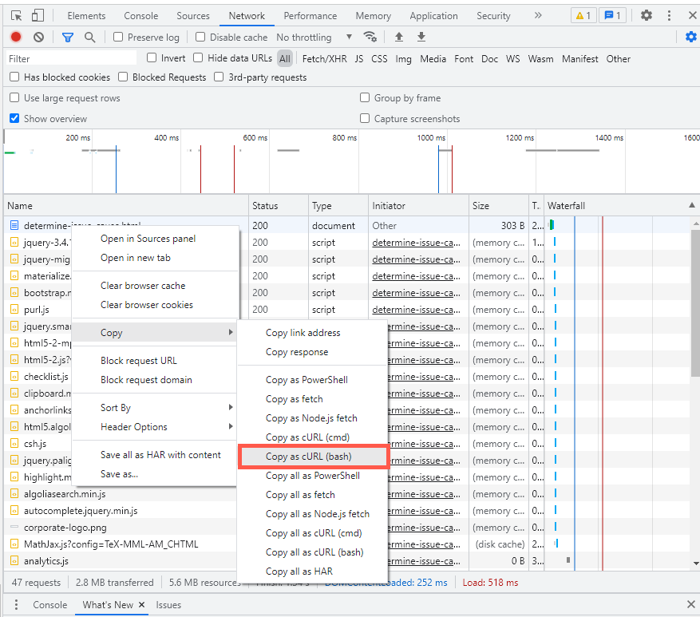This screenshot has height=617, width=700.
Task: Stop recording network log (red circle)
Action: [16, 37]
